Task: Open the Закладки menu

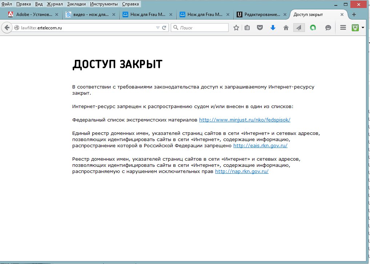Action: (76, 4)
